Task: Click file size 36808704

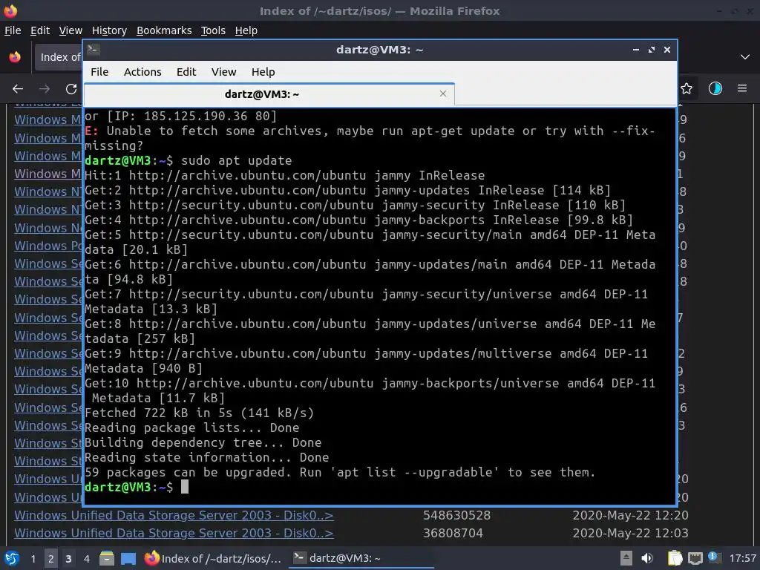Action: pyautogui.click(x=453, y=533)
